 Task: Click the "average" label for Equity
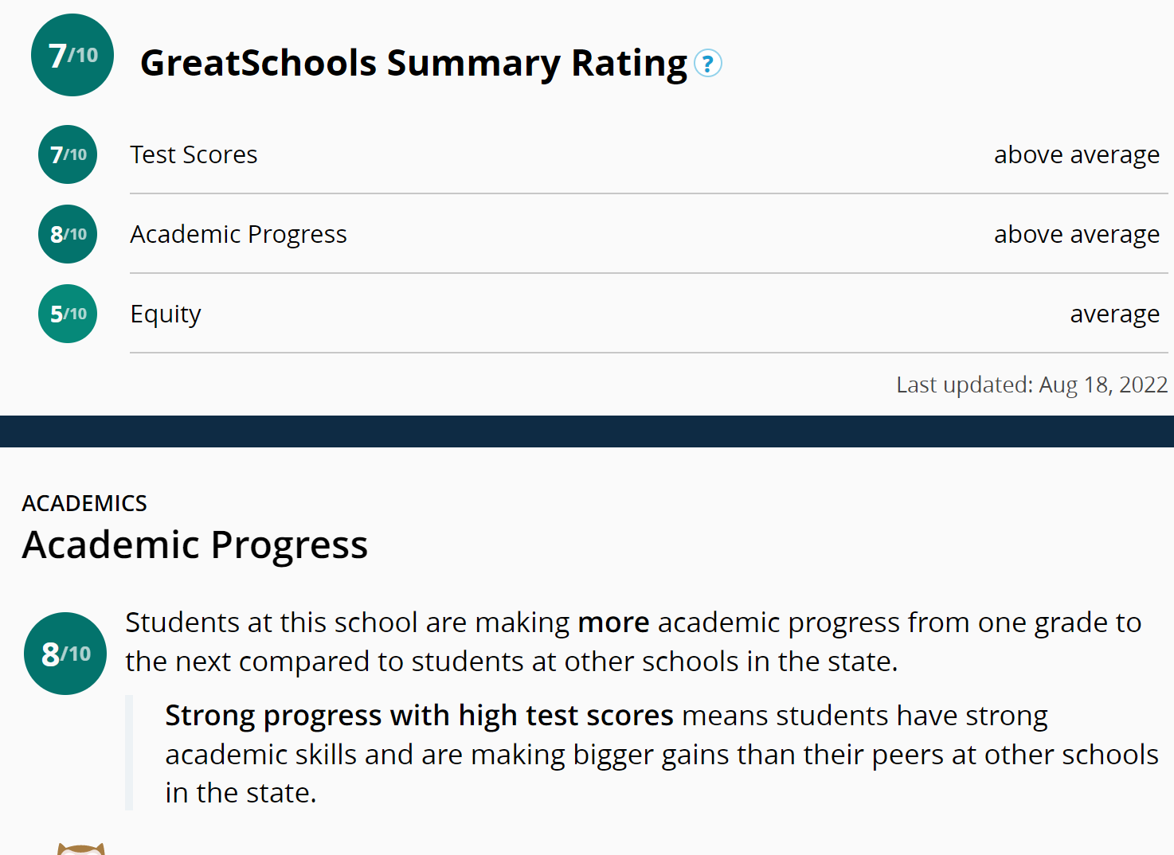(1114, 314)
